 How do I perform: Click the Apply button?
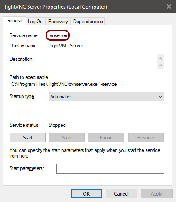click(156, 194)
